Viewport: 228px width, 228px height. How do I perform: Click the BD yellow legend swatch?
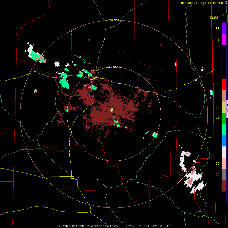coord(224,107)
